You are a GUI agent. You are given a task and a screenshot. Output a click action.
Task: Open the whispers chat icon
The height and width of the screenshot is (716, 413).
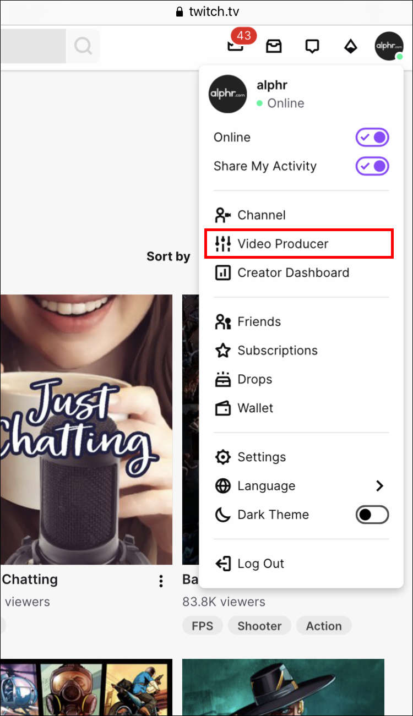pos(312,46)
